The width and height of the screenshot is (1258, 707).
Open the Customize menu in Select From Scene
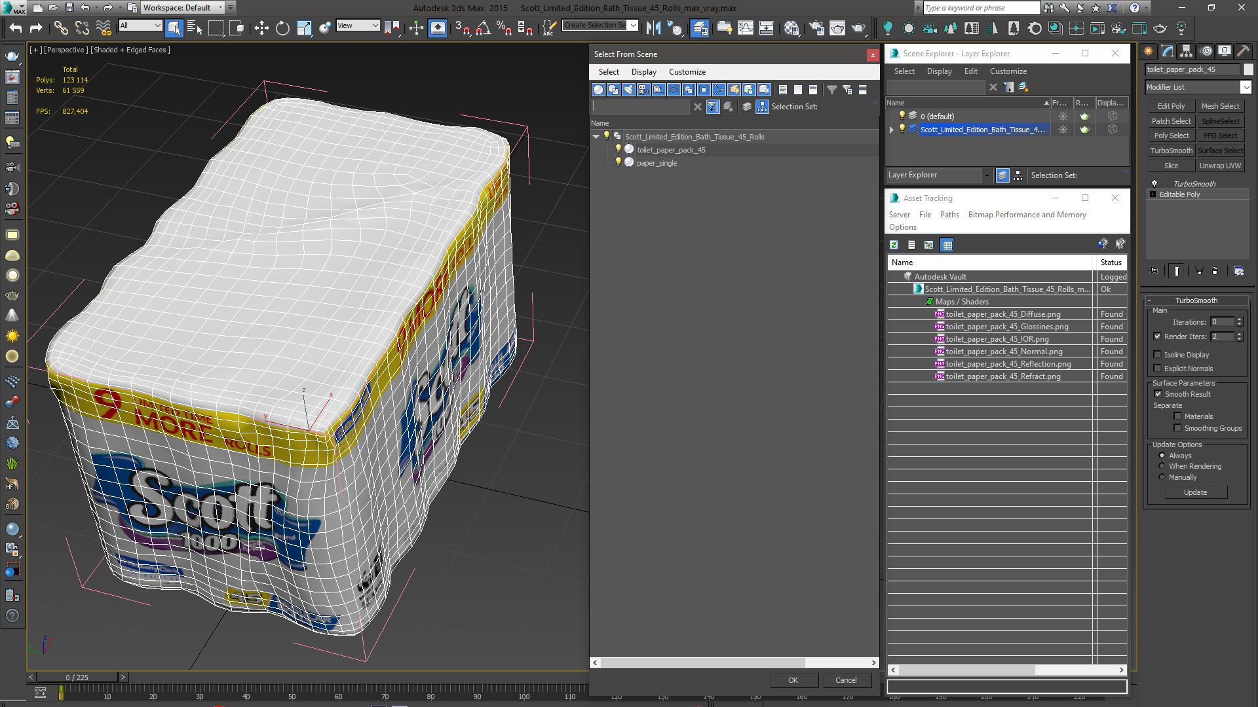[687, 72]
